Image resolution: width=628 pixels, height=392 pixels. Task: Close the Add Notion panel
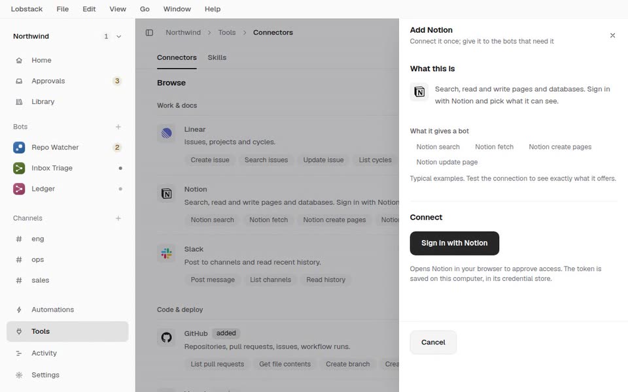612,35
